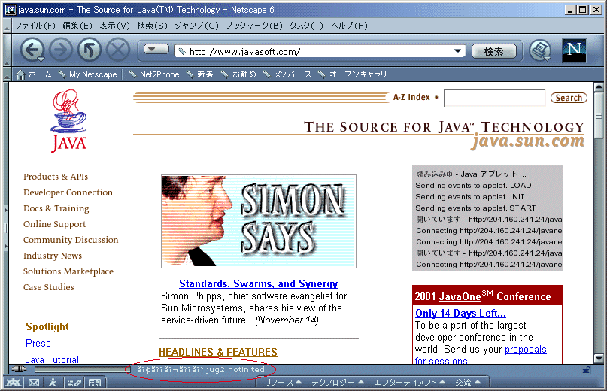Open the Case Studies nav link
This screenshot has height=391, width=607.
point(48,287)
